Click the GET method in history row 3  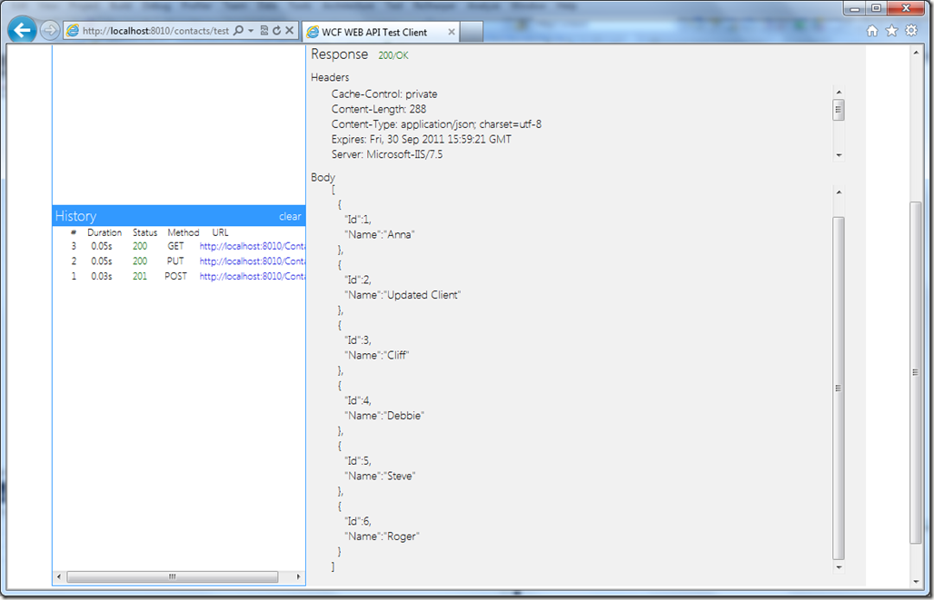[175, 246]
